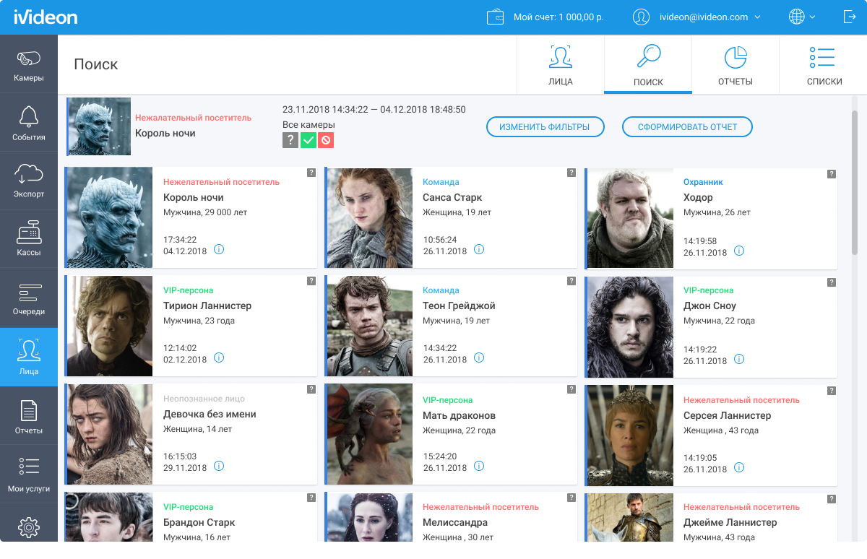Image resolution: width=867 pixels, height=559 pixels.
Task: Show info for Теон Грейджой detection
Action: tap(479, 358)
